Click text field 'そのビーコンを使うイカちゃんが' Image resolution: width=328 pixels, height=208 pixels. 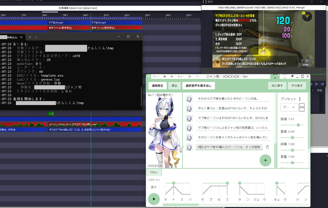(x=233, y=137)
